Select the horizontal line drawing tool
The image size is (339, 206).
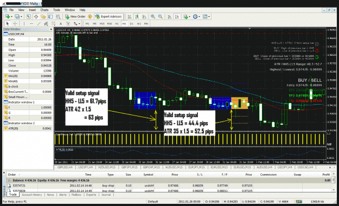click(x=31, y=23)
